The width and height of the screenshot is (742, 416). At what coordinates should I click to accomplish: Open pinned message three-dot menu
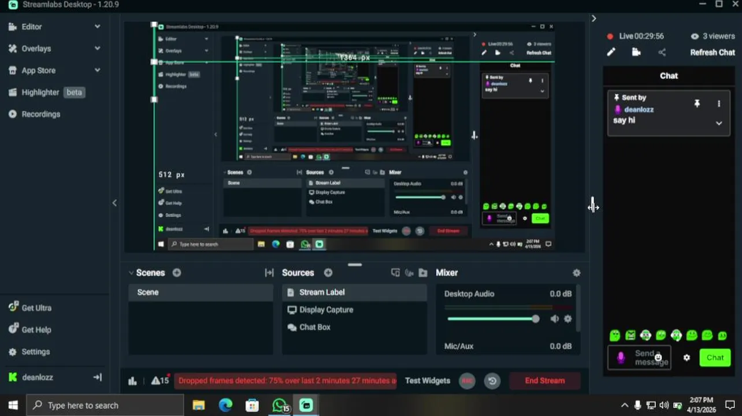tap(719, 104)
